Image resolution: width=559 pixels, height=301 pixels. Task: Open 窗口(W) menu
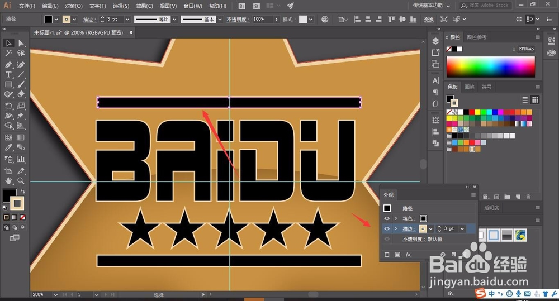pos(193,6)
